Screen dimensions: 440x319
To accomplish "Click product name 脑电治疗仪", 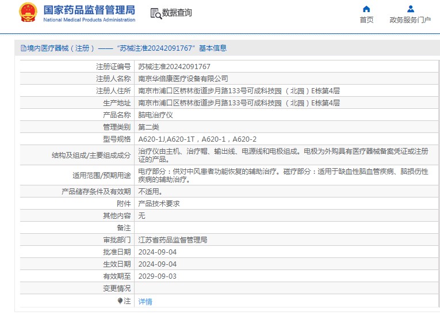I will 155,115.
